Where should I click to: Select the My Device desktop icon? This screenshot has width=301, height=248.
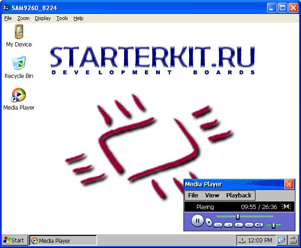(19, 36)
